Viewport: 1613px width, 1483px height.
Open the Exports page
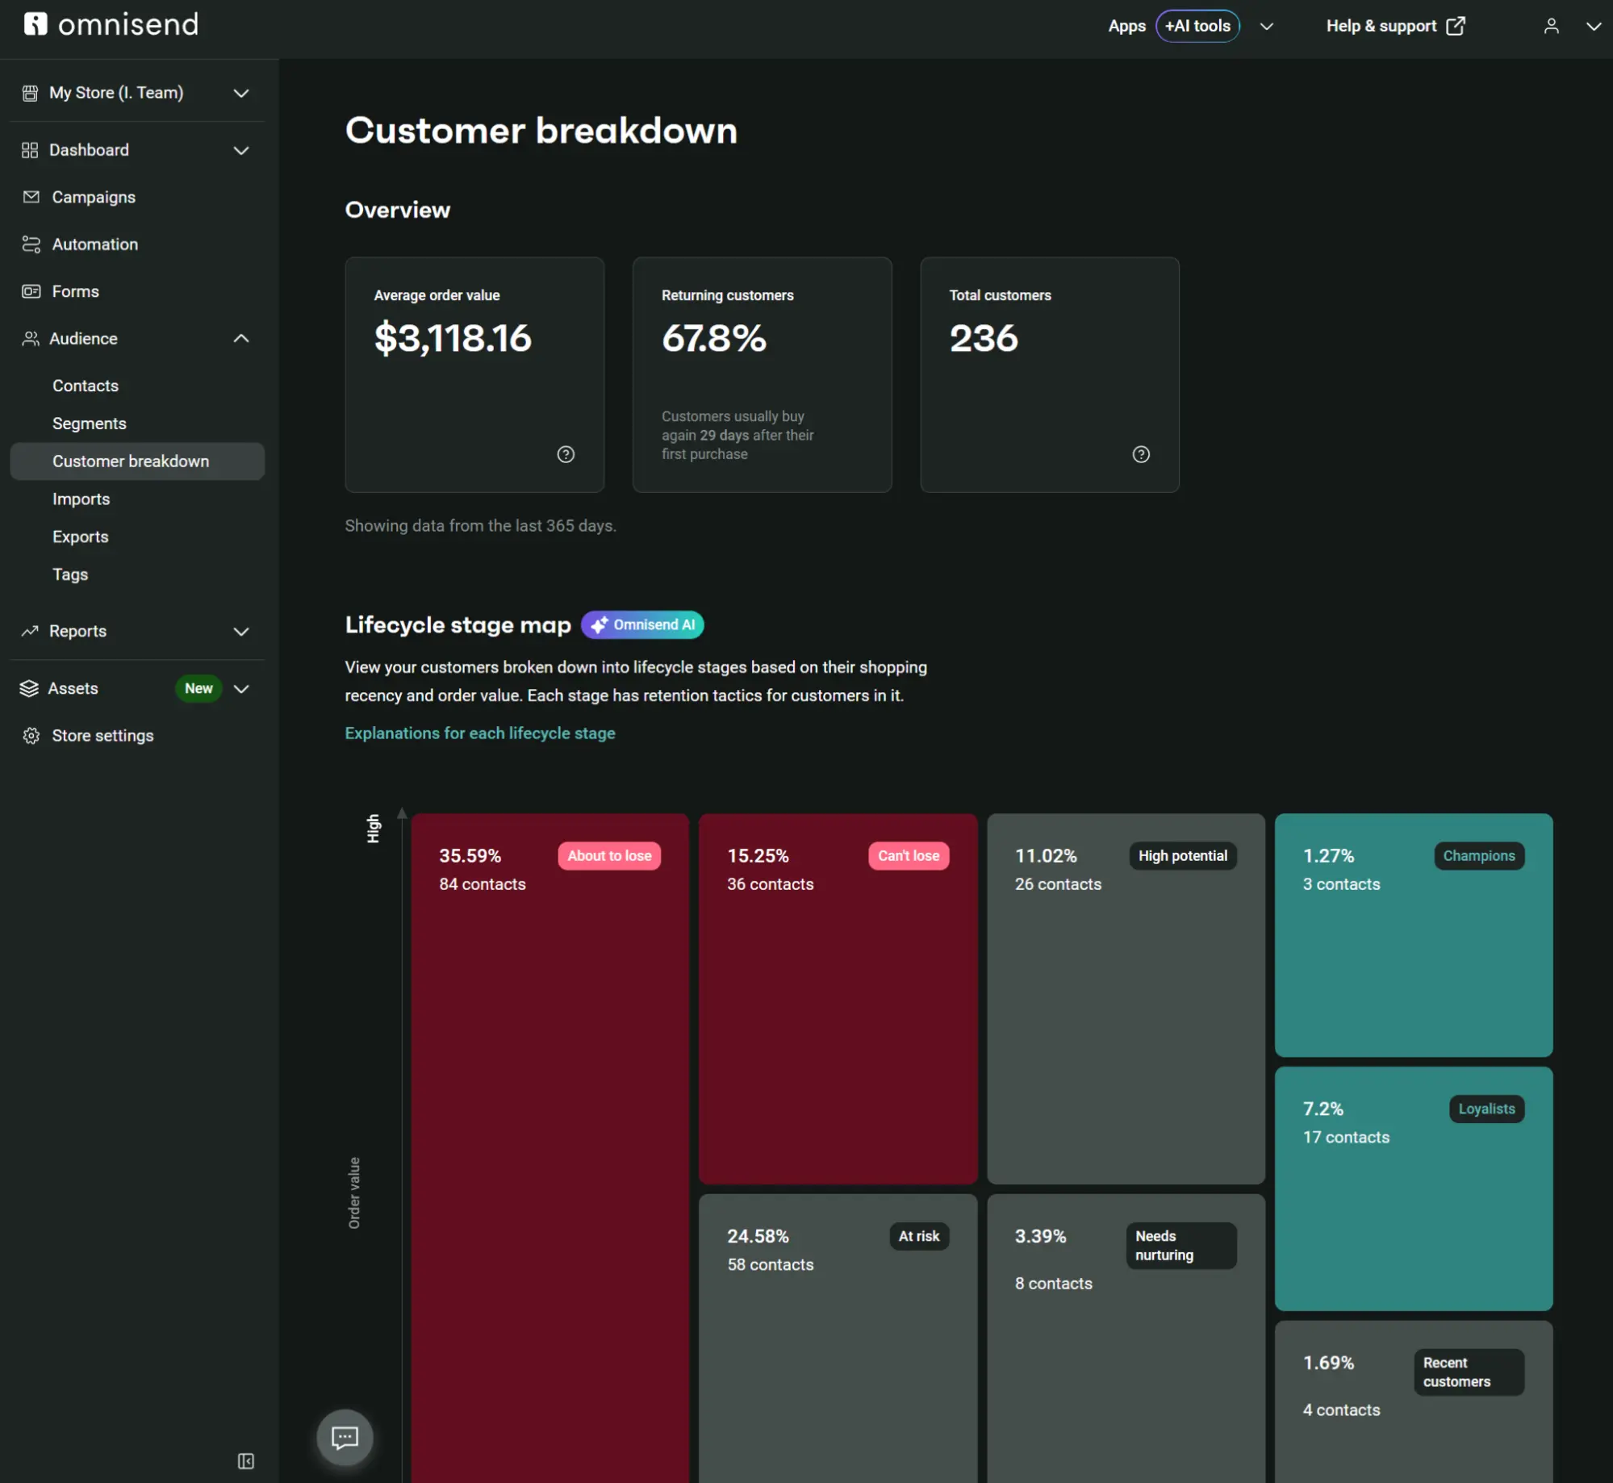tap(81, 537)
